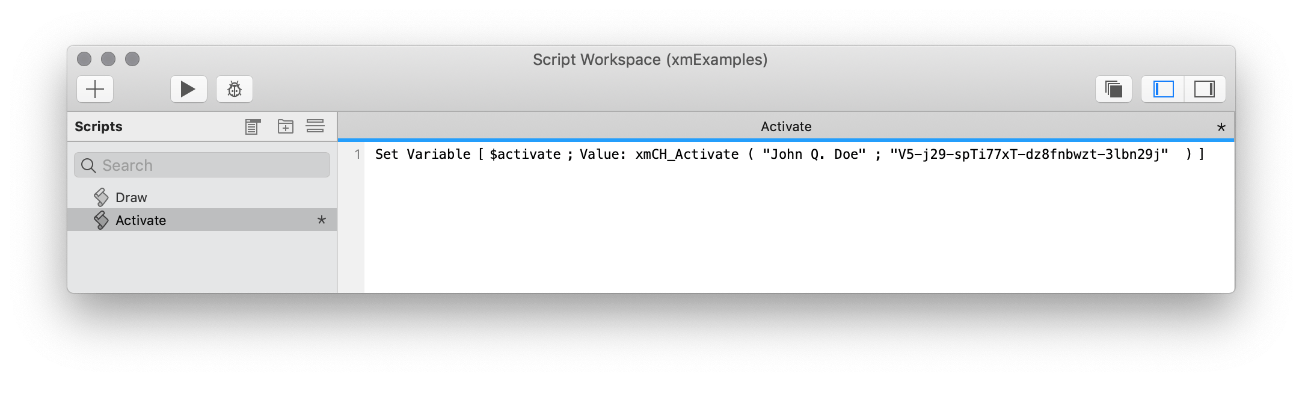Image resolution: width=1302 pixels, height=394 pixels.
Task: Switch to the Activate script tab
Action: 785,126
